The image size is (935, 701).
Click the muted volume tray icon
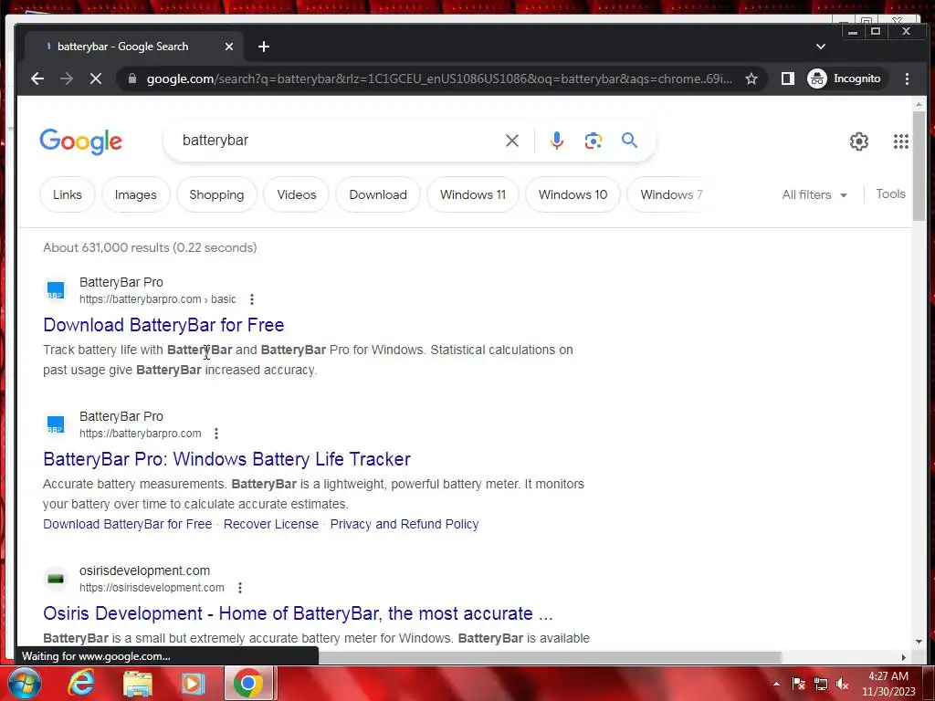click(x=843, y=684)
